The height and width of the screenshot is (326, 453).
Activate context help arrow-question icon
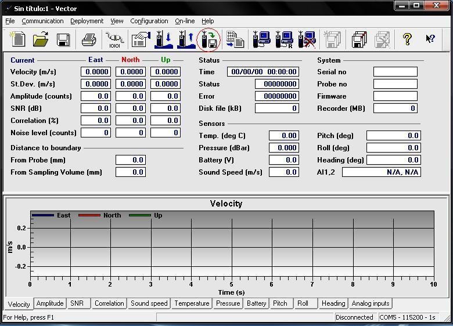pyautogui.click(x=430, y=39)
